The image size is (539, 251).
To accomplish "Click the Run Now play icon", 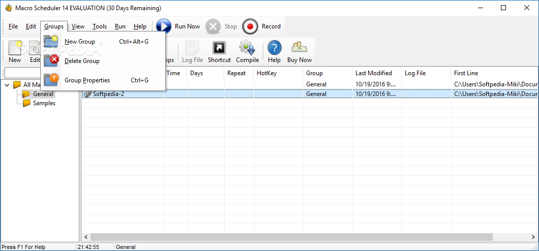I will pyautogui.click(x=164, y=26).
